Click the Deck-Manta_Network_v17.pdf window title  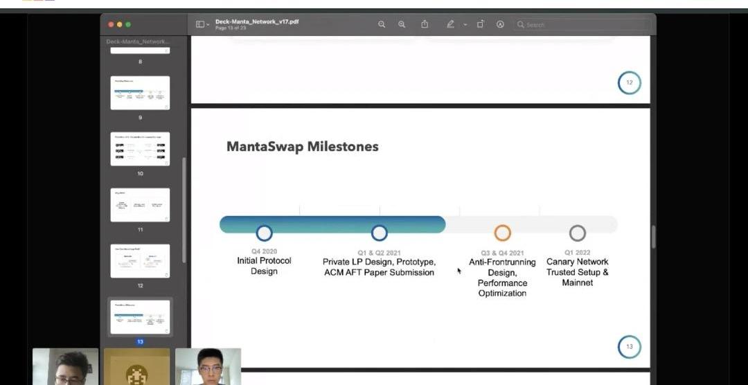[257, 21]
